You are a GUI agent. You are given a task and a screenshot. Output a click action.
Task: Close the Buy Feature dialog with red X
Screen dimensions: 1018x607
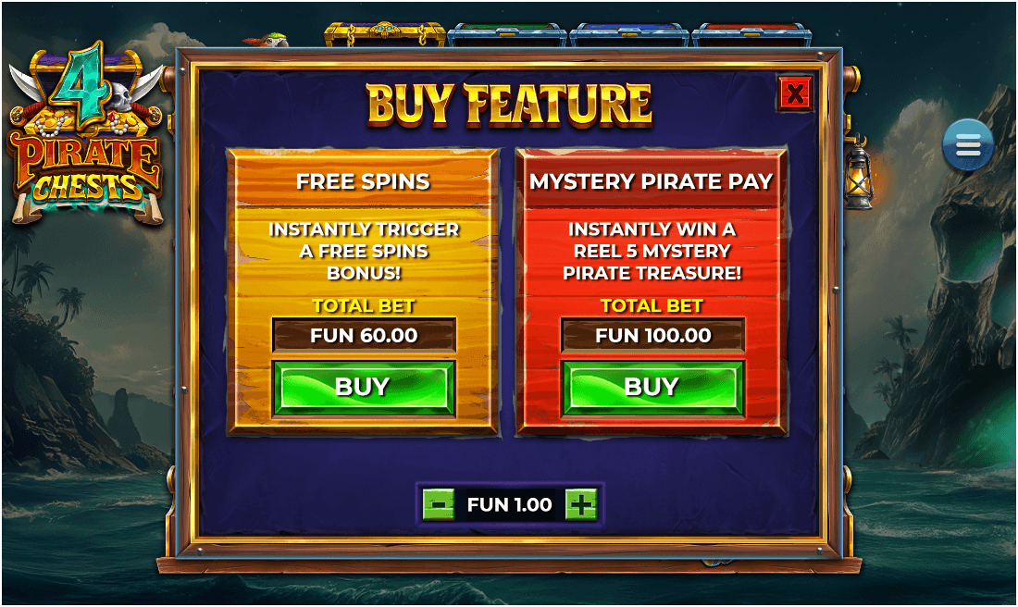click(795, 93)
